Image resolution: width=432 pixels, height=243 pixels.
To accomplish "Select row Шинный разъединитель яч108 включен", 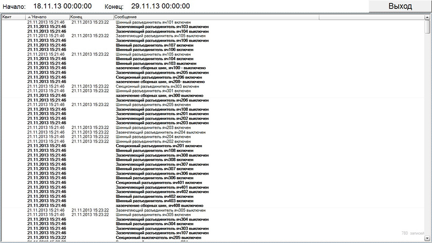I will point(213,151).
